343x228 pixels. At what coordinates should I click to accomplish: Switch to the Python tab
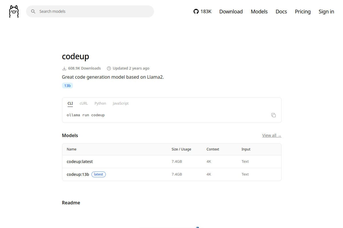coord(100,103)
